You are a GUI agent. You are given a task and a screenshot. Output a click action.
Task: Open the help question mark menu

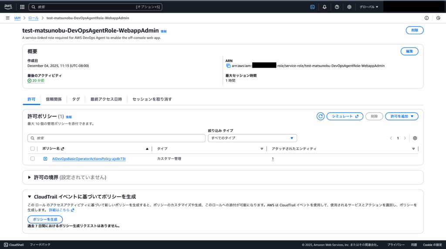click(x=337, y=7)
